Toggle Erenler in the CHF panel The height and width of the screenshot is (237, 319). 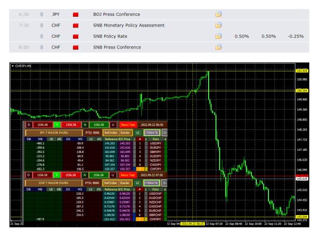(125, 183)
